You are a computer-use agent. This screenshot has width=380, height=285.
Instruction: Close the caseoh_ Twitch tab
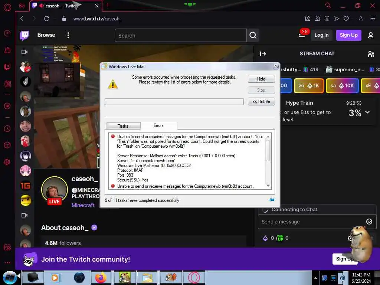tap(97, 6)
